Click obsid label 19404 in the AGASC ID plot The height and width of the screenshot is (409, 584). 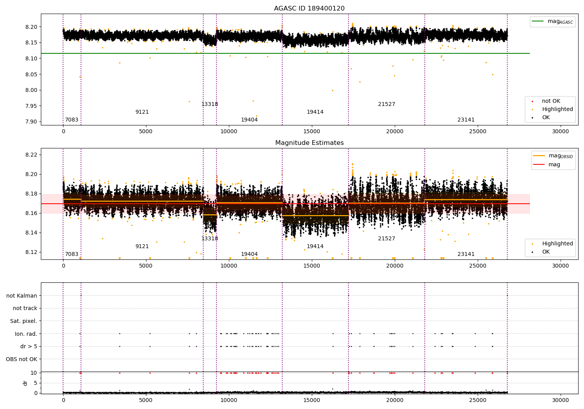(x=249, y=120)
